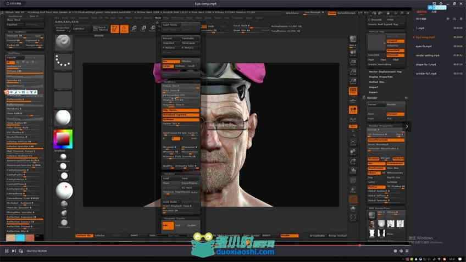
Task: Toggle the orange OnMouse option
Action: (x=181, y=120)
